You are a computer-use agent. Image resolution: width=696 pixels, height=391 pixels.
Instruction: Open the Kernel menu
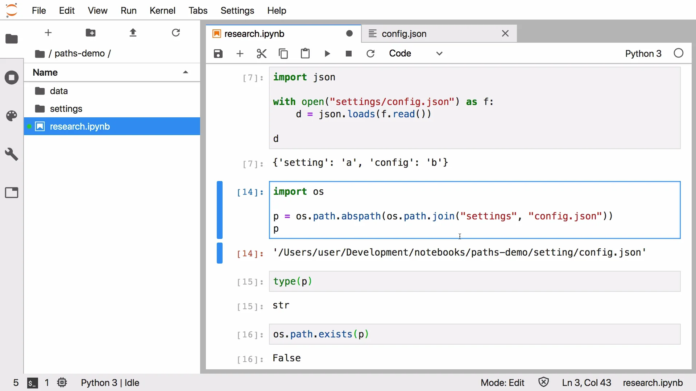162,10
